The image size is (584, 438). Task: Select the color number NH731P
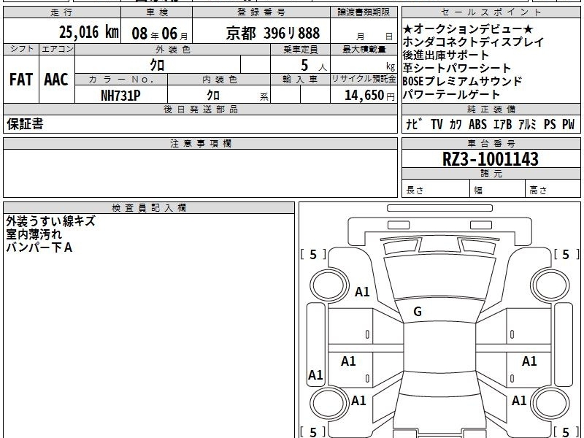[120, 96]
